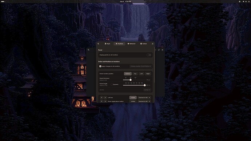The image size is (251, 141).
Task: Close the panel settings dialog
Action: [x=152, y=44]
